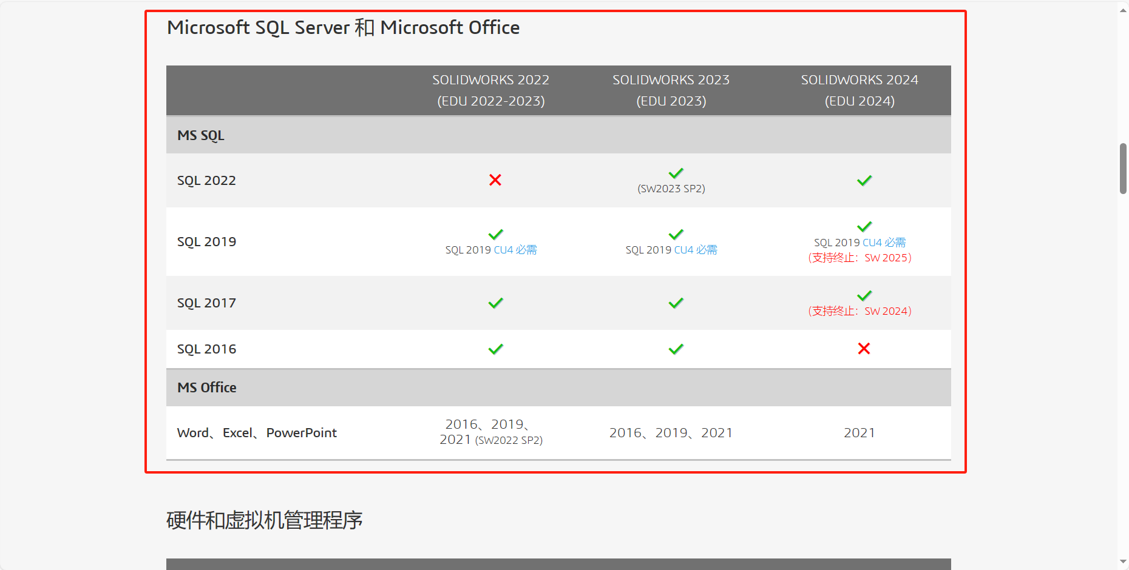Open the CU4 必需 link under SOLIDWORKS 2022
Image resolution: width=1129 pixels, height=570 pixels.
[515, 250]
